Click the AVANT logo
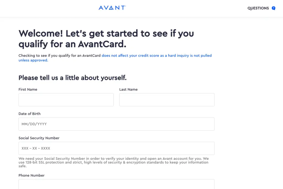Screen dimensions: 283x189 pyautogui.click(x=112, y=8)
